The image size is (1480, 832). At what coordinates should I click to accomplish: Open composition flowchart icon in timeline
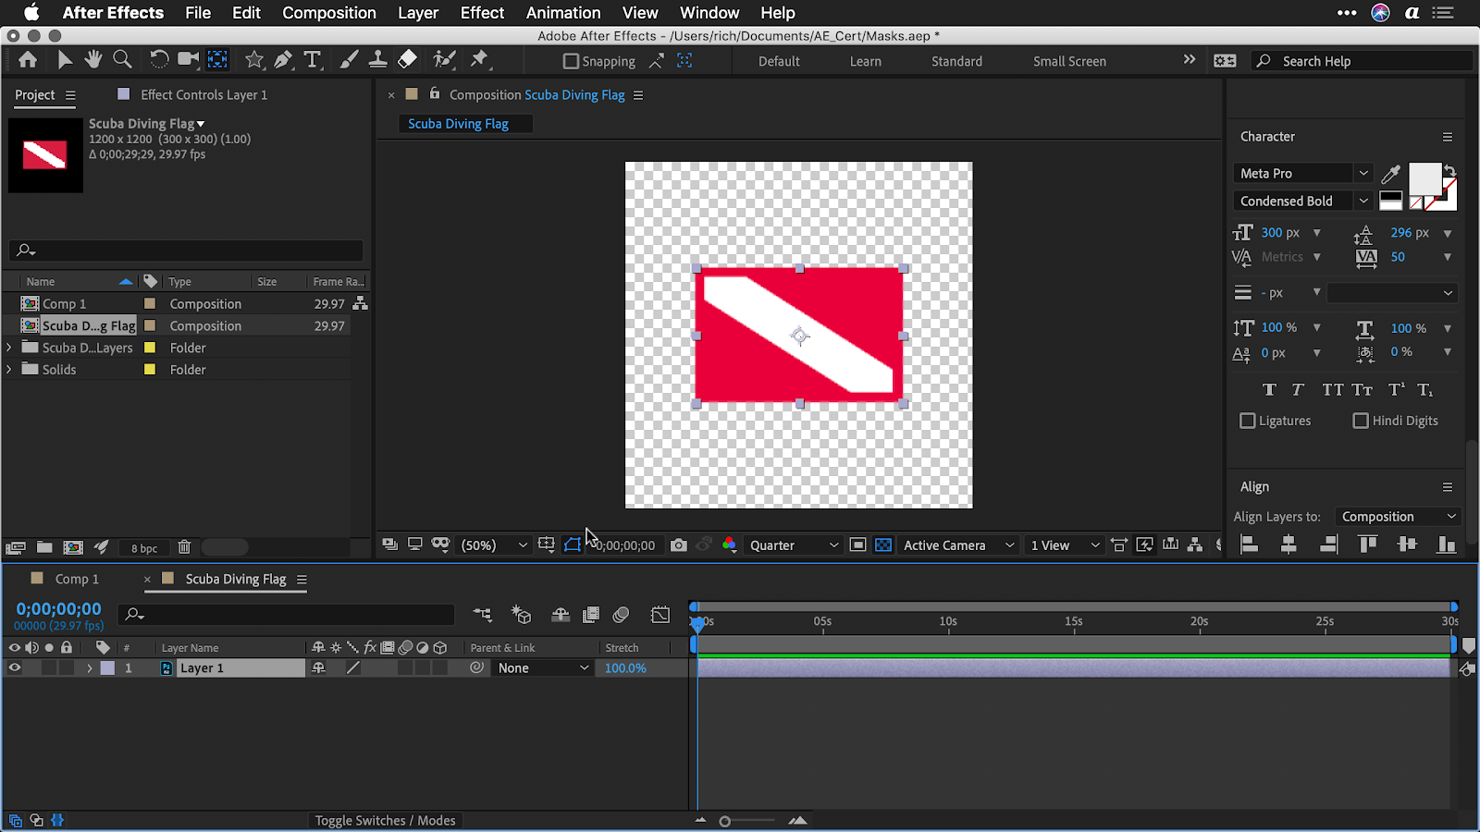(x=482, y=614)
